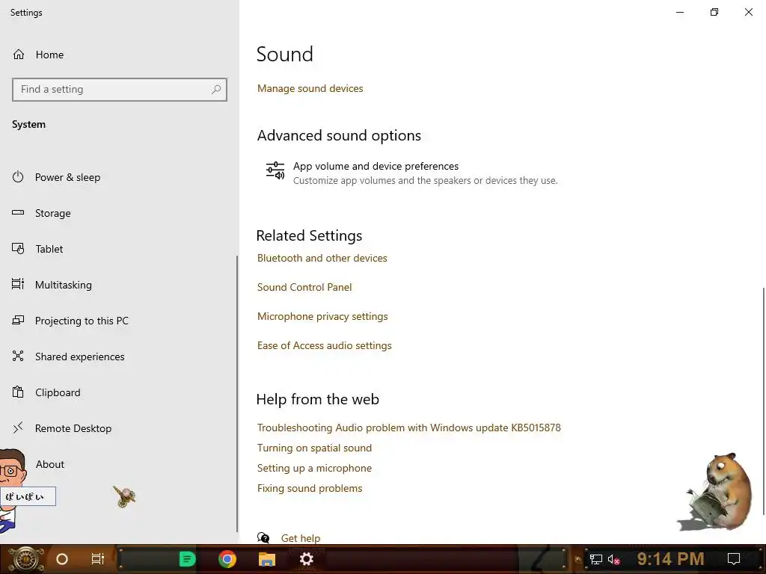766x574 pixels.
Task: Click the Settings window title text
Action: (26, 13)
